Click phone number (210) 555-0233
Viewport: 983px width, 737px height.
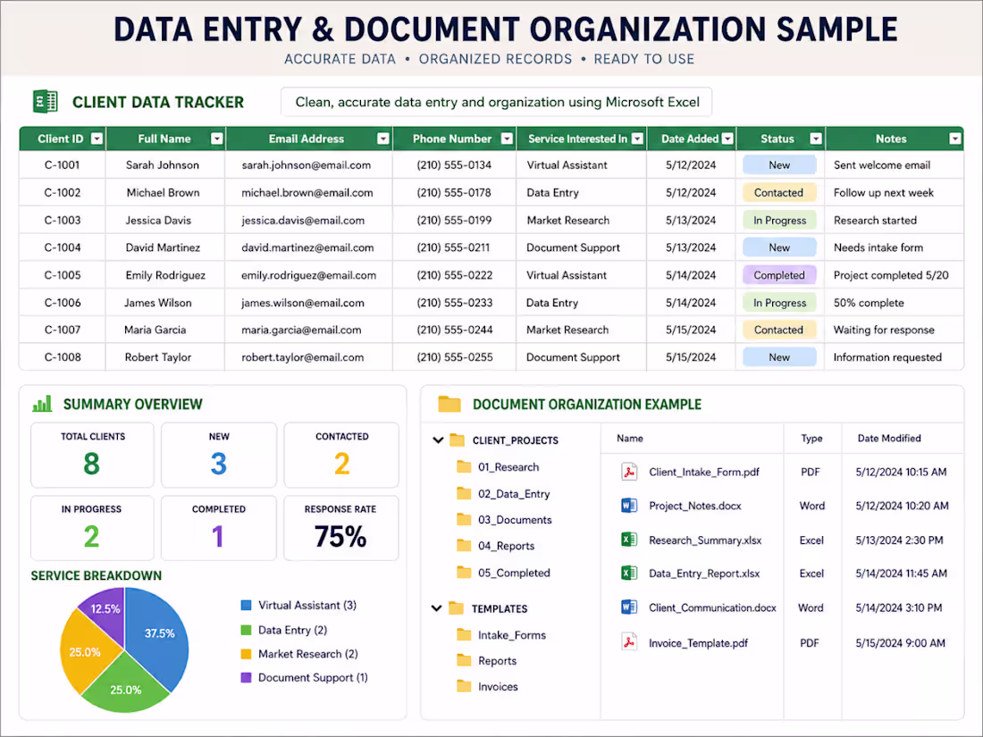click(x=455, y=303)
